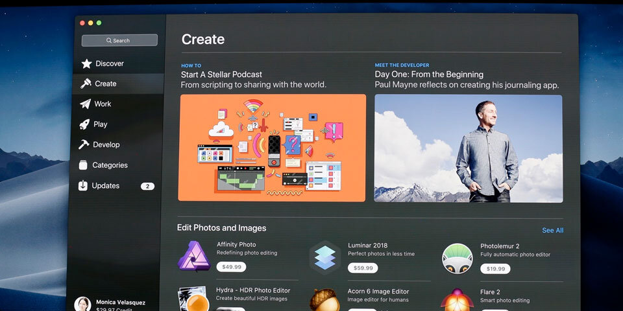Open the Hydra HDR Photo Editor icon
The width and height of the screenshot is (623, 311).
[x=193, y=299]
